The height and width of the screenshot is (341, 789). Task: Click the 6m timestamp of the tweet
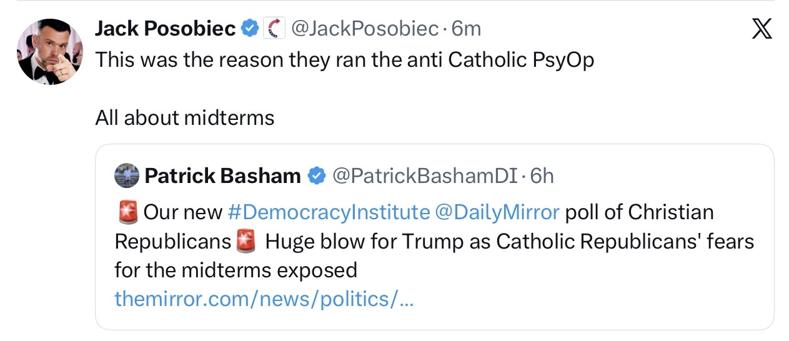[x=466, y=29]
